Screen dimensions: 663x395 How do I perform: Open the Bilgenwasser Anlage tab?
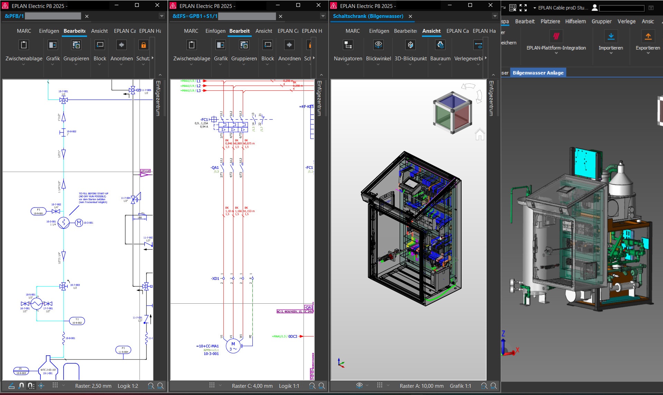point(538,73)
